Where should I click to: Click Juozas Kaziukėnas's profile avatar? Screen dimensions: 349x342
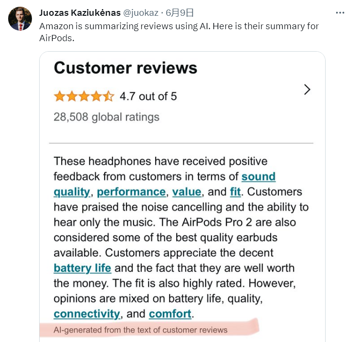20,19
